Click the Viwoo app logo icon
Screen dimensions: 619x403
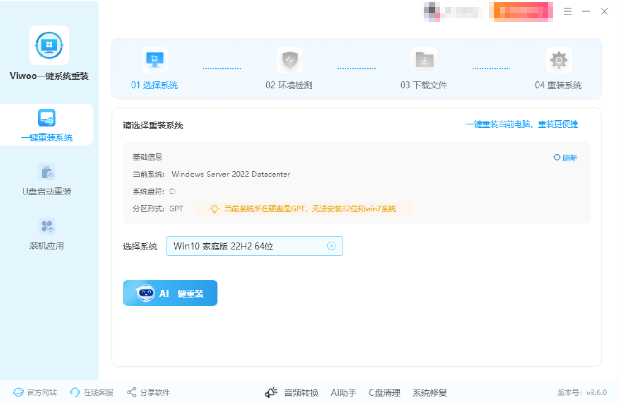(49, 45)
